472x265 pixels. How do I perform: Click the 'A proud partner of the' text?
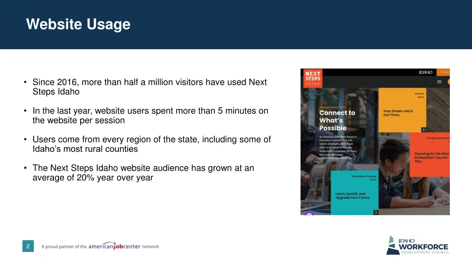tap(64, 247)
